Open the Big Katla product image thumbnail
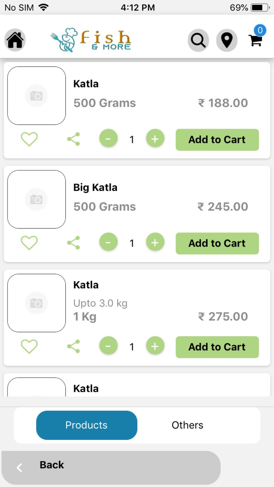 36,199
